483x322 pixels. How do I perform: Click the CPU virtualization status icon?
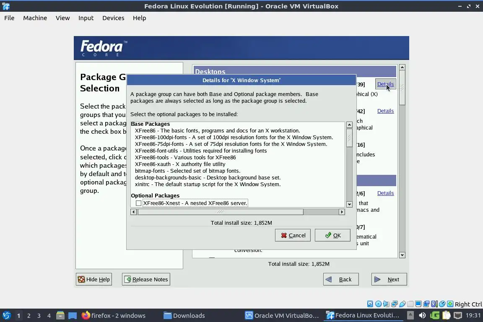coord(434,304)
